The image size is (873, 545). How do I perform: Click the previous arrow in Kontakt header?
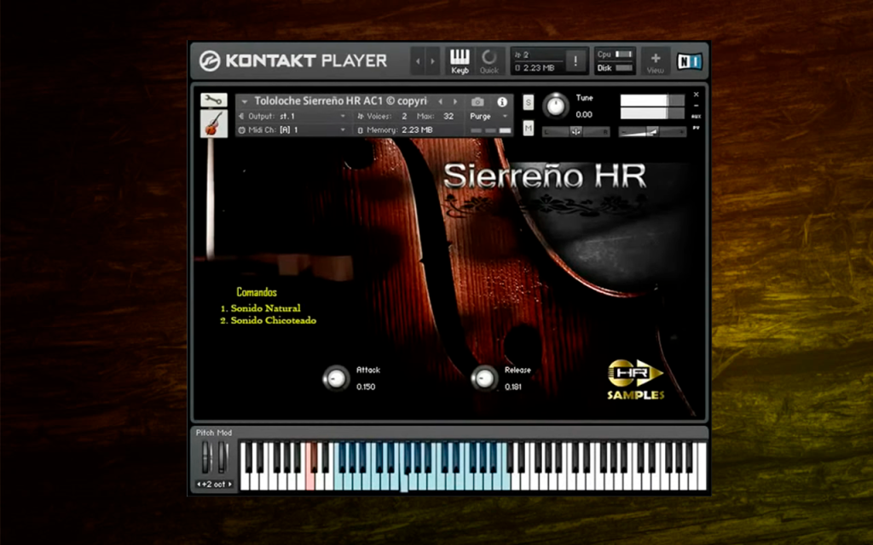pyautogui.click(x=418, y=61)
